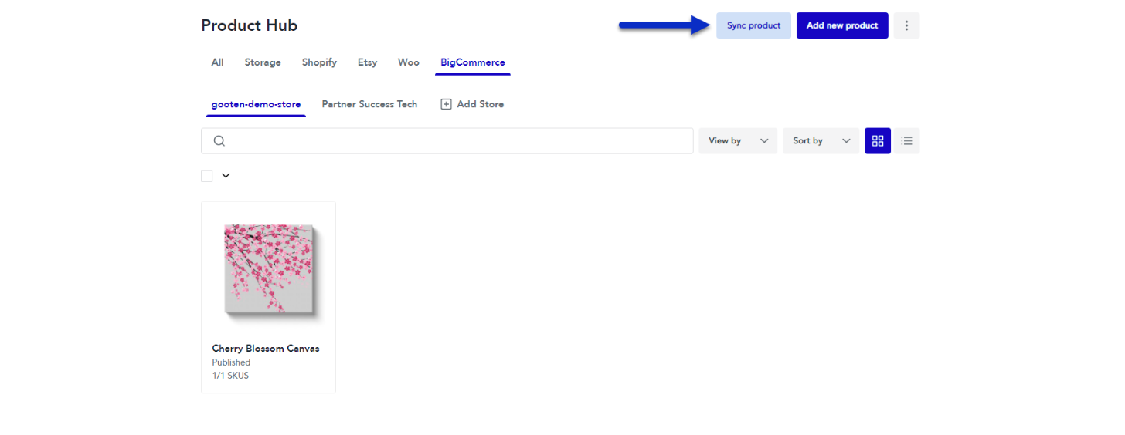
Task: Open the Cherry Blossom Canvas thumbnail
Action: pyautogui.click(x=268, y=269)
